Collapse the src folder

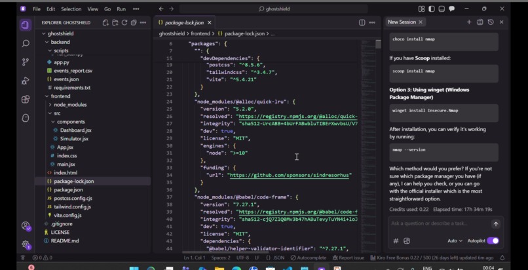point(50,113)
